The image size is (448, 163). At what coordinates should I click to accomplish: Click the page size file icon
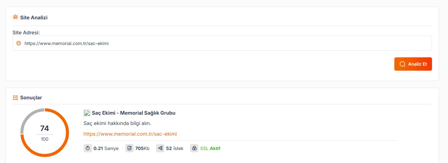pyautogui.click(x=129, y=148)
